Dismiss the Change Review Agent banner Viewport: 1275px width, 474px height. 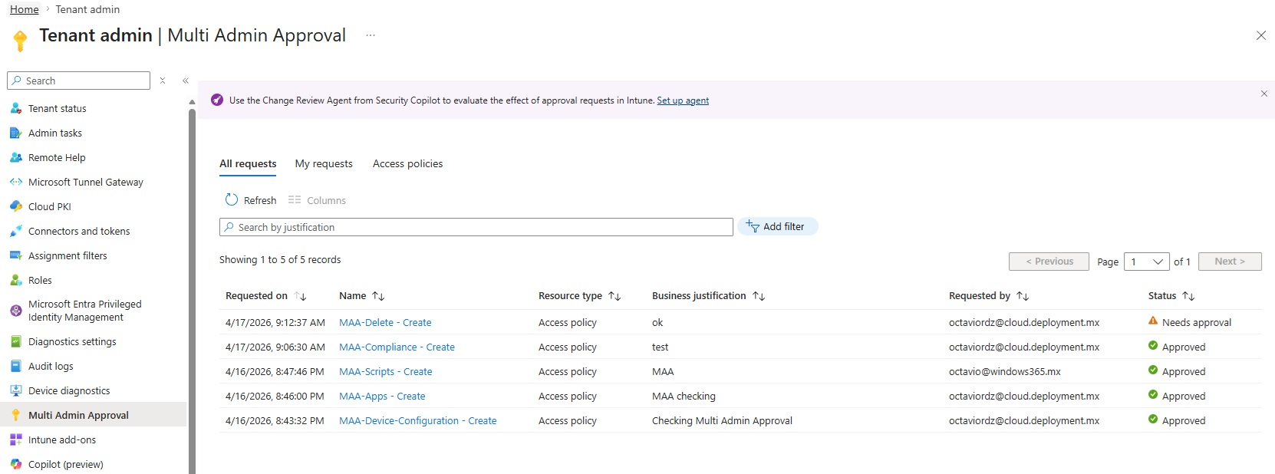1264,94
